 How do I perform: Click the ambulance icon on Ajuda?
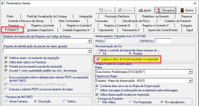click(x=141, y=10)
